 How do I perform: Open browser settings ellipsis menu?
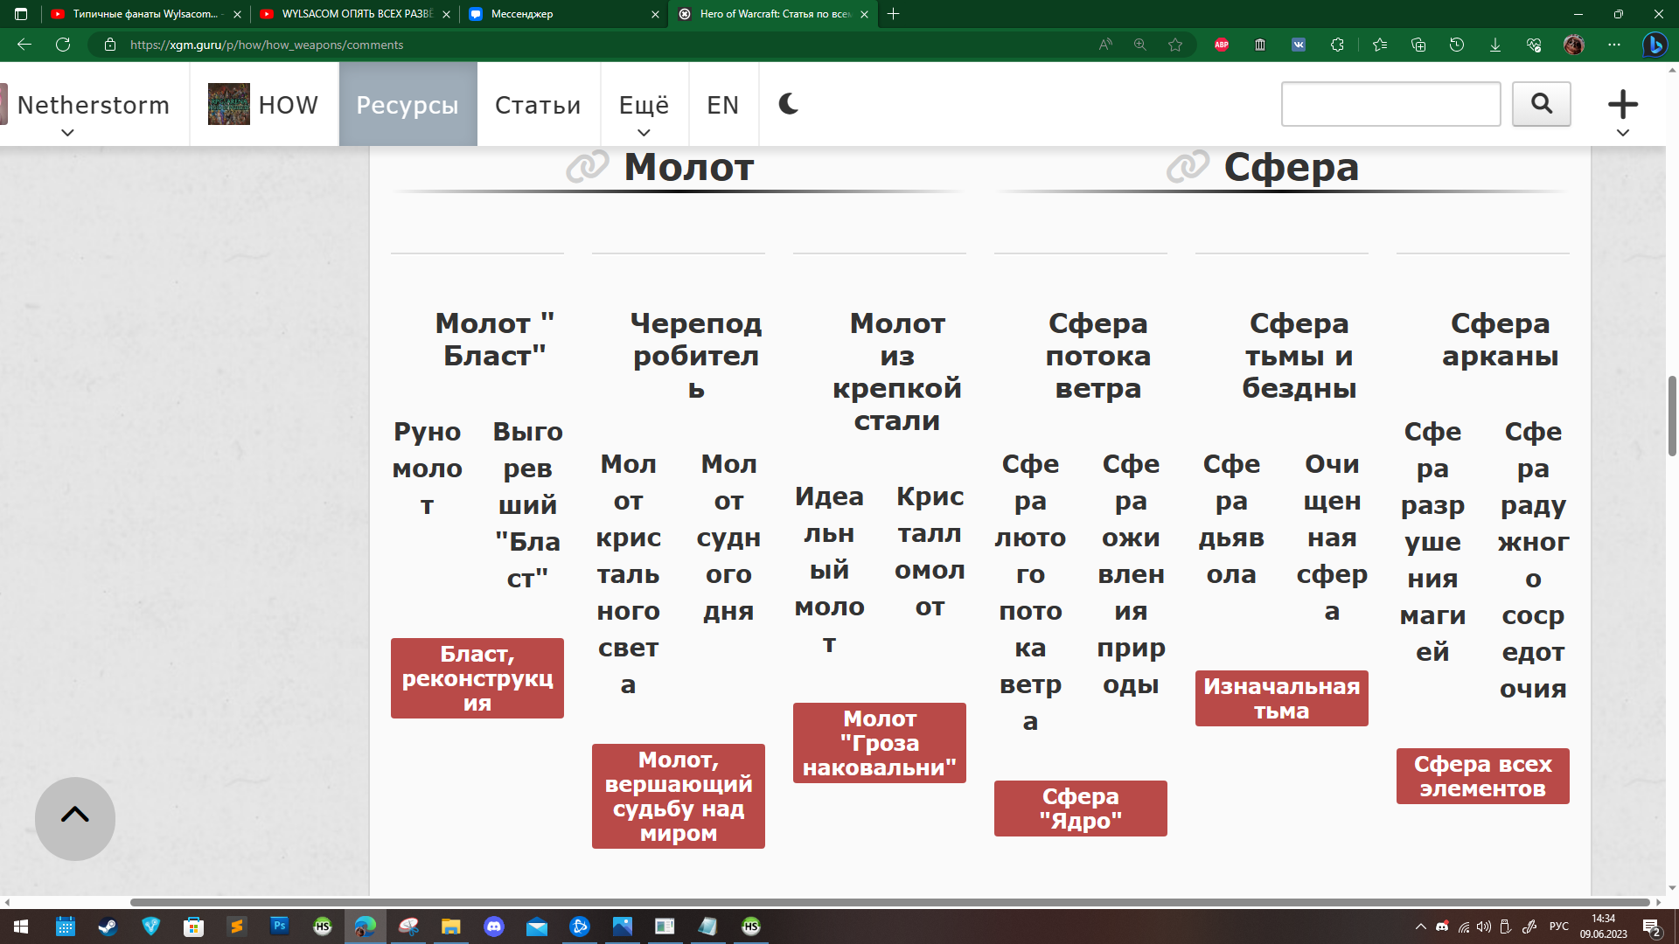1614,45
